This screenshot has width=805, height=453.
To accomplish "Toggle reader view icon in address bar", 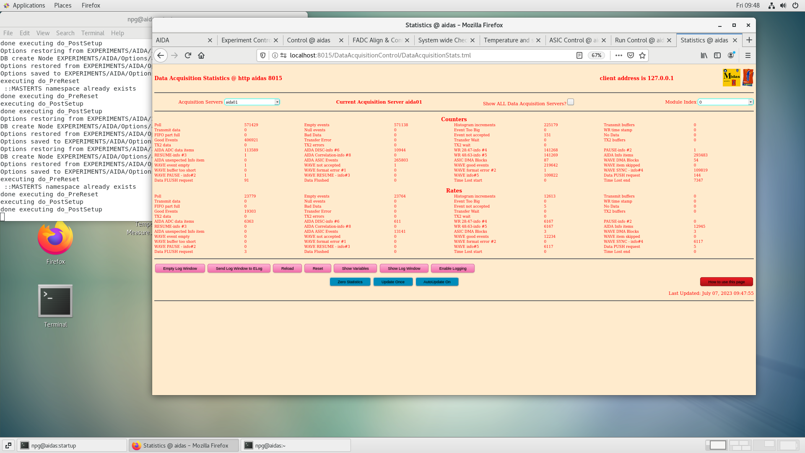I will [x=579, y=55].
